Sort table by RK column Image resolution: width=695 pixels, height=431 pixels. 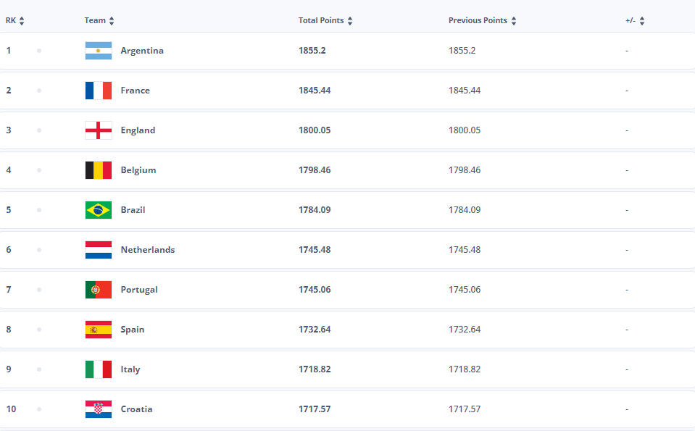pos(14,21)
